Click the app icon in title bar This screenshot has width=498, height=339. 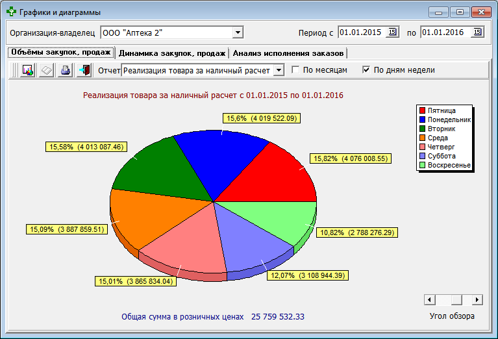click(11, 12)
